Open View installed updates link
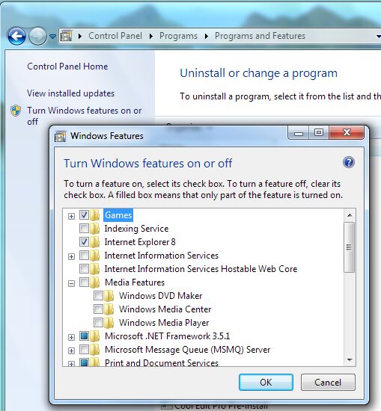The width and height of the screenshot is (381, 411). [70, 93]
